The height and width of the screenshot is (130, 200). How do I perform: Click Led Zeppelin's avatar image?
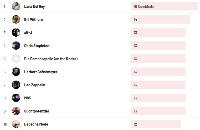(x=16, y=85)
